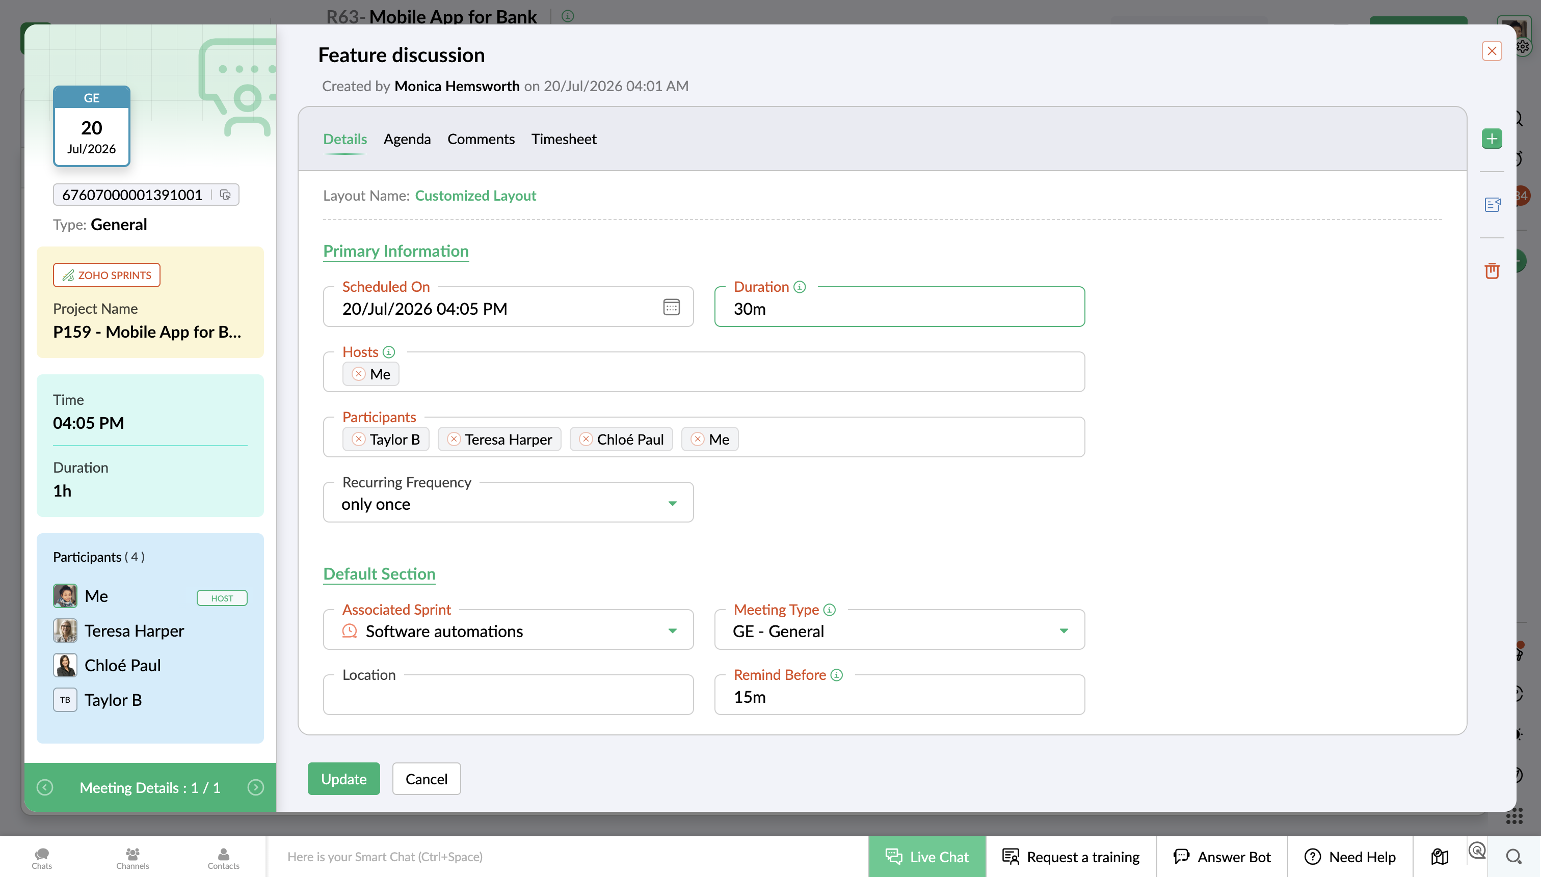Click the Cancel button
Screen dimensions: 1541x877
pyautogui.click(x=426, y=779)
